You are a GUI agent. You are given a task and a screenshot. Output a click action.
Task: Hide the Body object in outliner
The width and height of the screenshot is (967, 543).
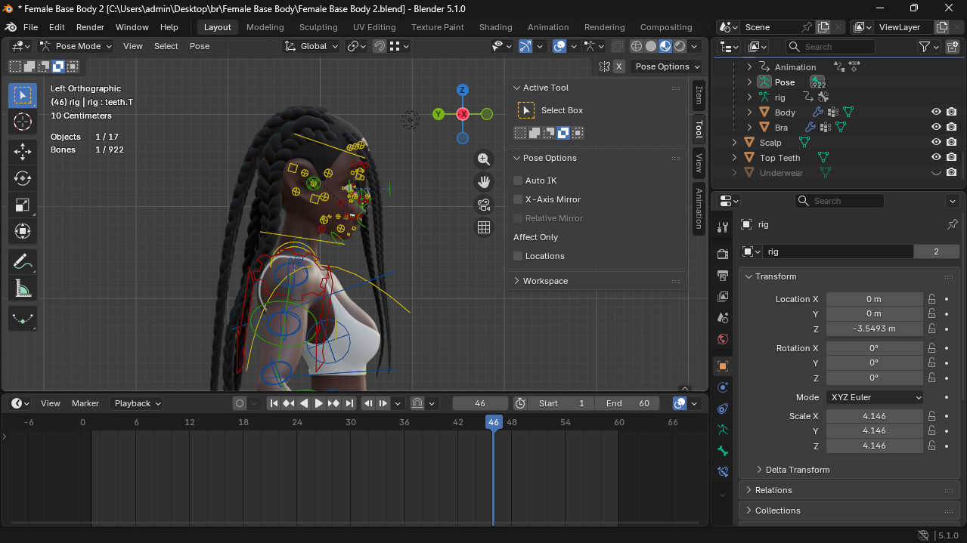pos(936,112)
